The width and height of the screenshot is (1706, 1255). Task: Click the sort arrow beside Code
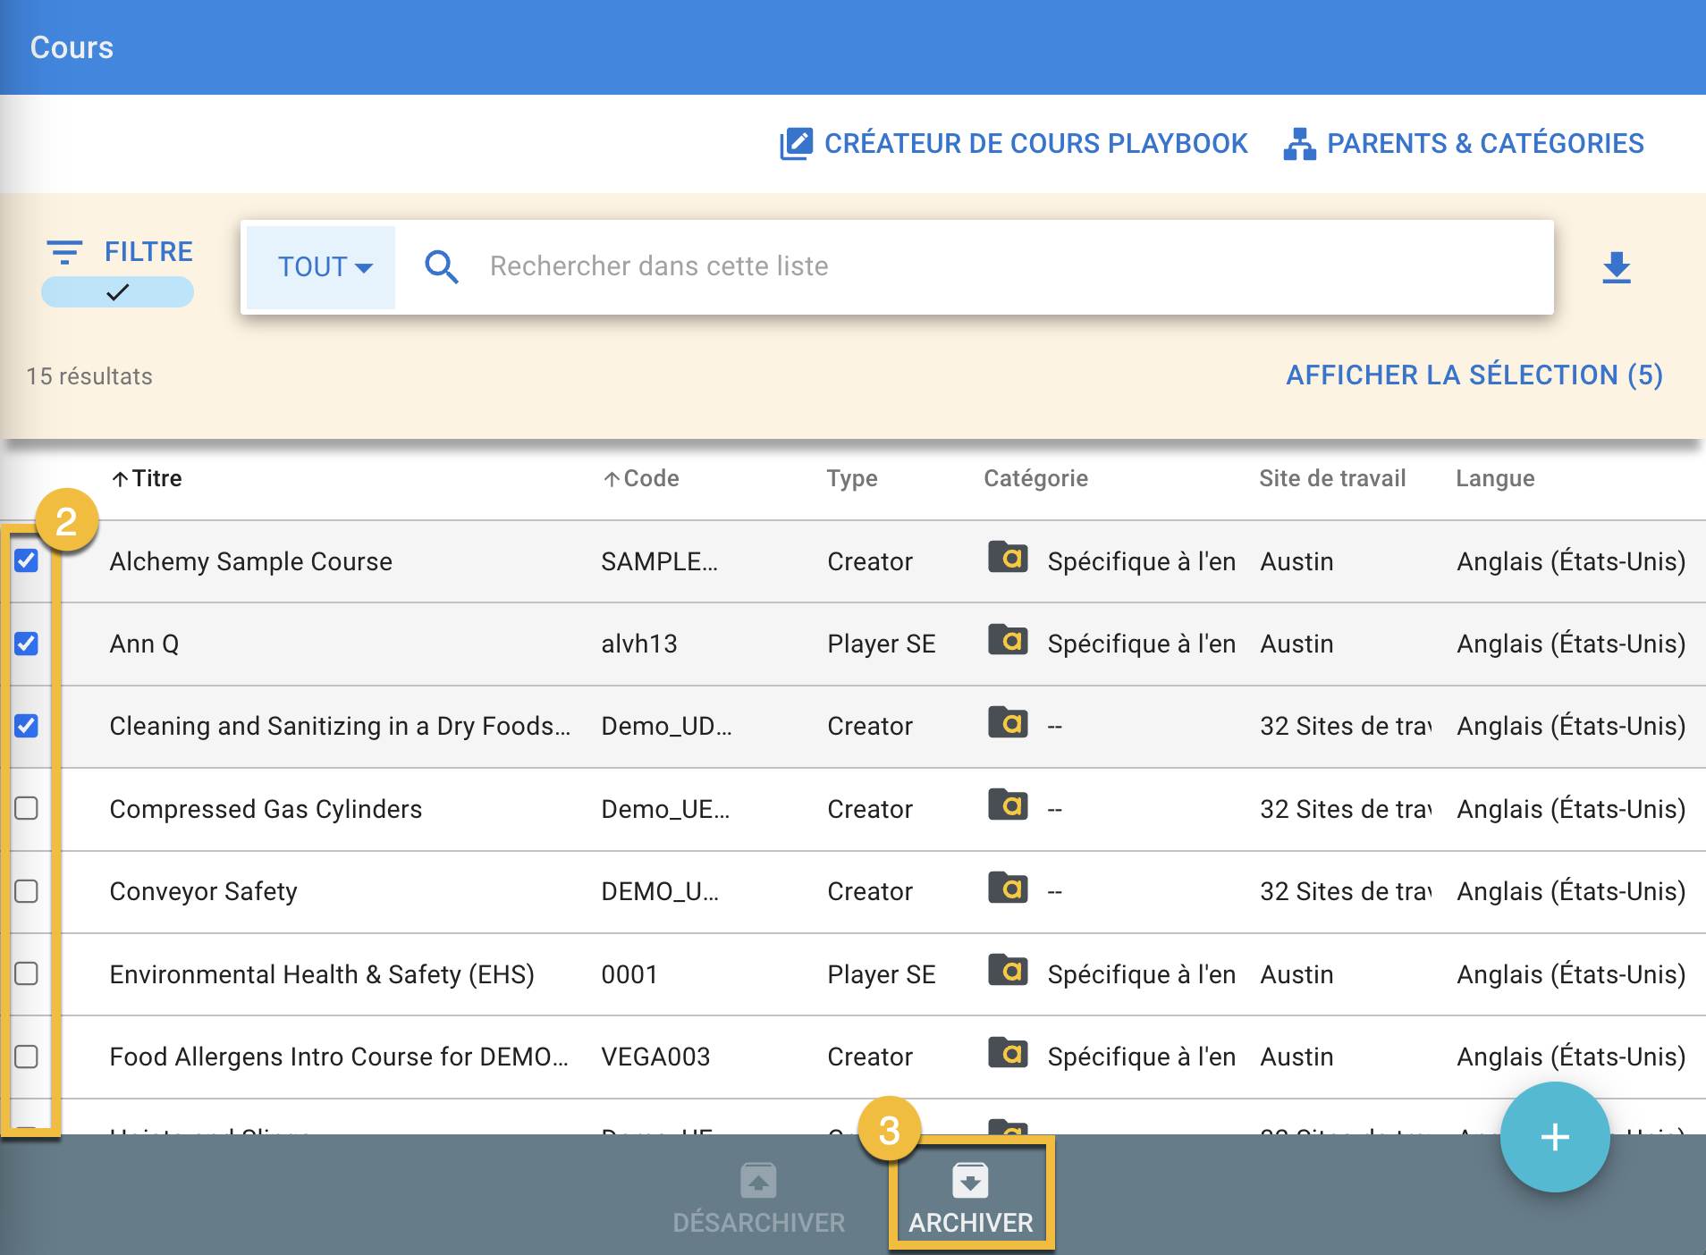pos(612,479)
